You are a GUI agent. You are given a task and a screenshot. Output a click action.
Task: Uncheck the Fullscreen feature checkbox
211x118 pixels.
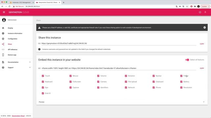pyautogui.click(x=71, y=82)
